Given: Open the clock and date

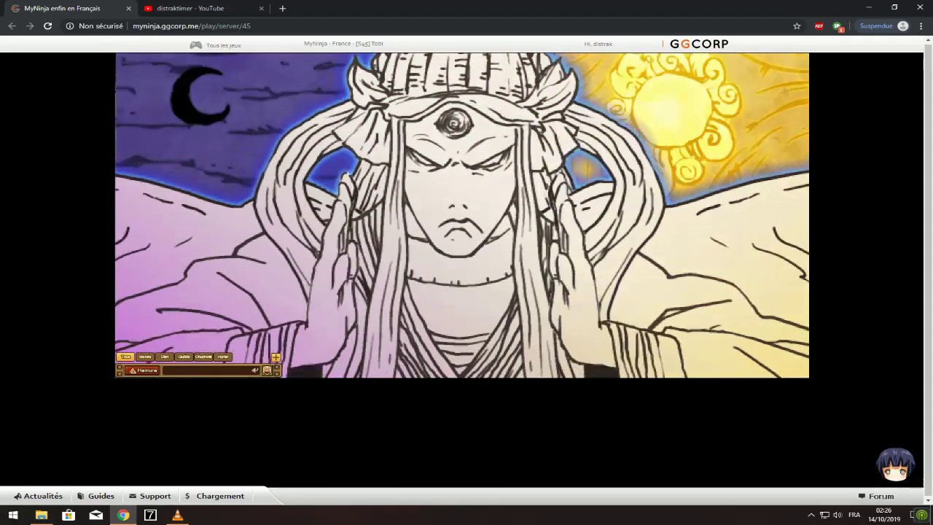Looking at the screenshot, I should tap(883, 515).
